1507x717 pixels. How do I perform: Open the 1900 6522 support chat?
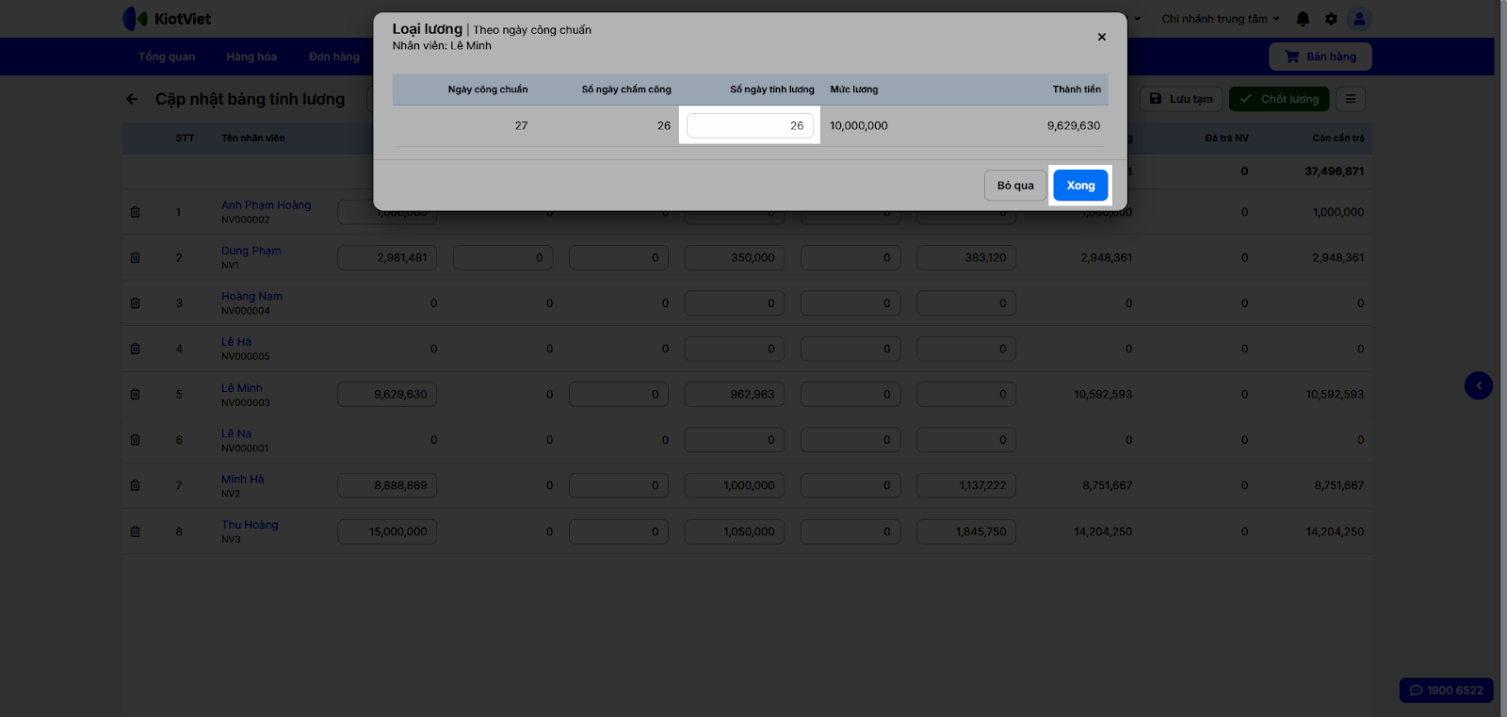tap(1446, 691)
